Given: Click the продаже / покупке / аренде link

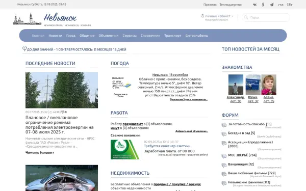Looking at the screenshot, I should [x=177, y=184].
